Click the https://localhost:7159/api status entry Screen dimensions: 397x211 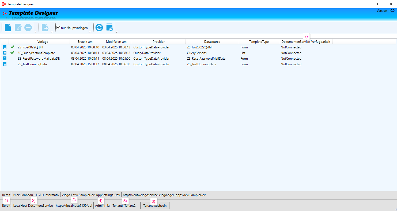(x=74, y=206)
